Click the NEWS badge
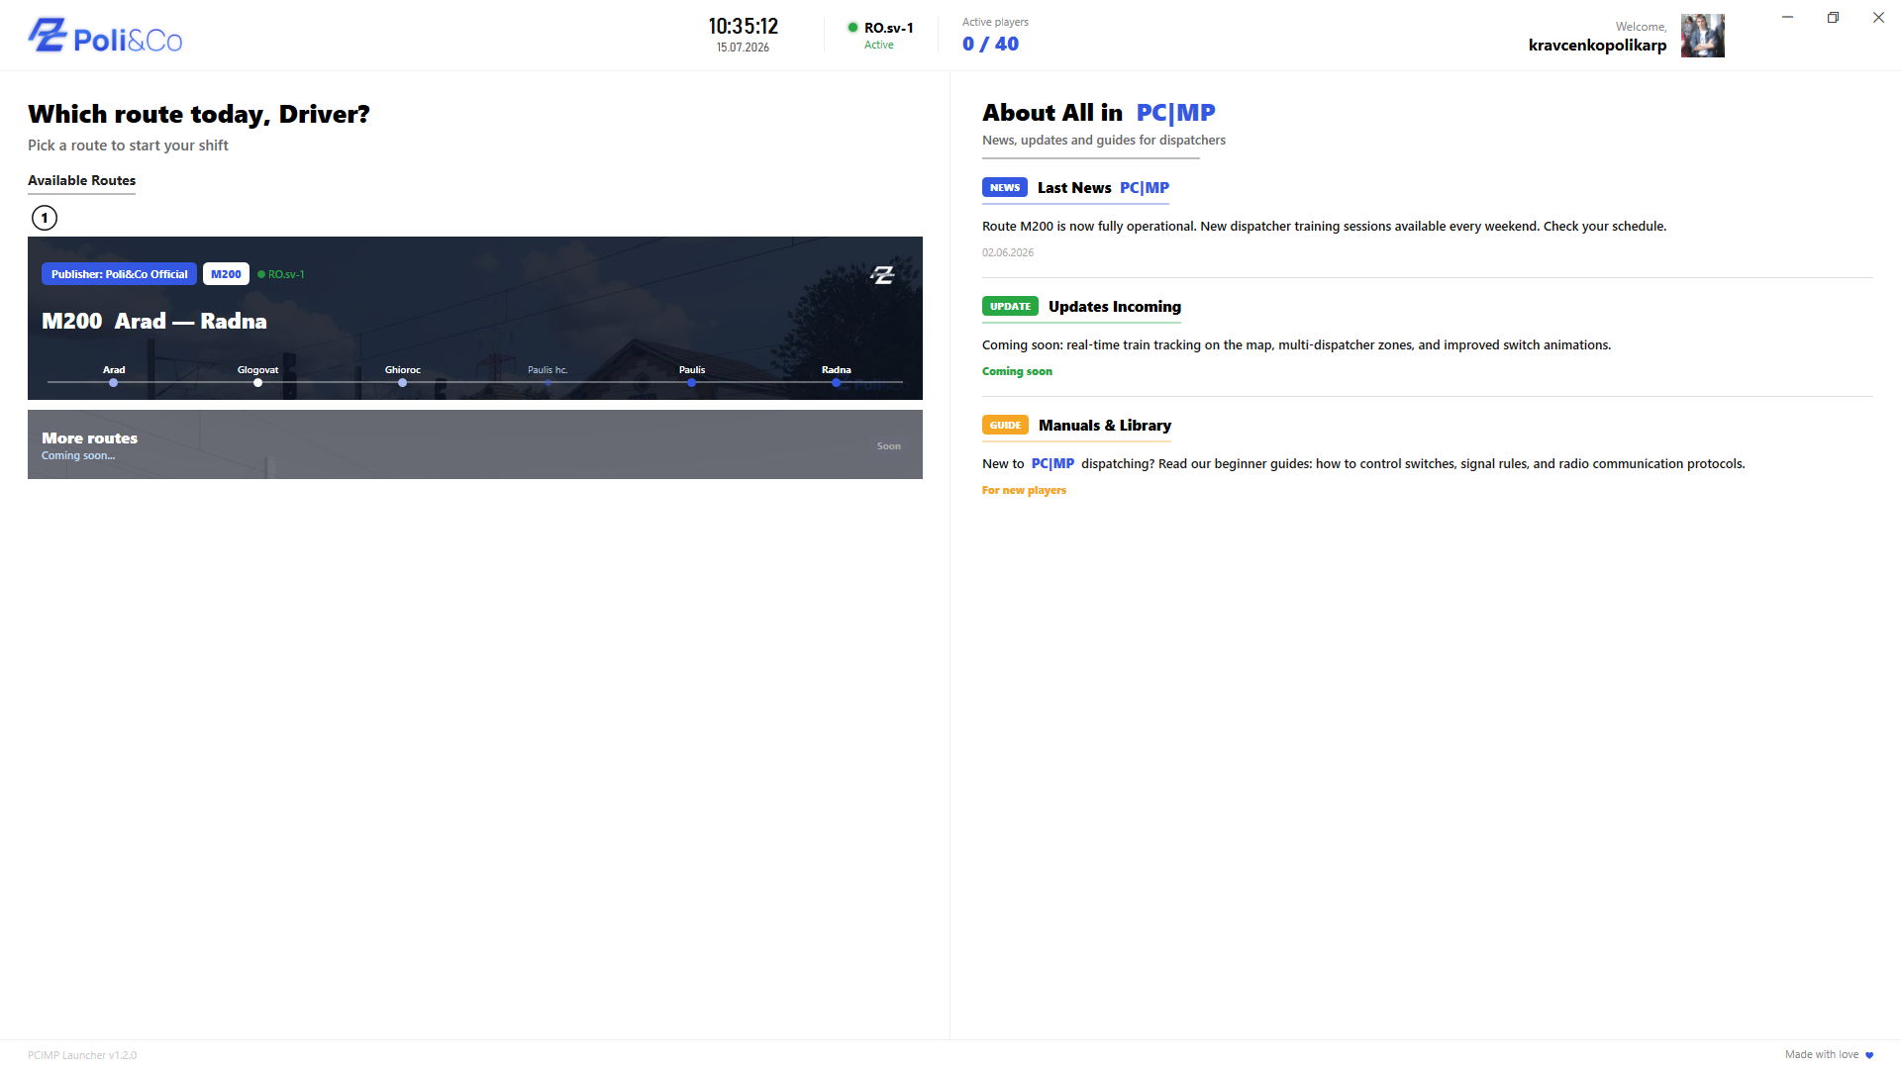 coord(1005,187)
